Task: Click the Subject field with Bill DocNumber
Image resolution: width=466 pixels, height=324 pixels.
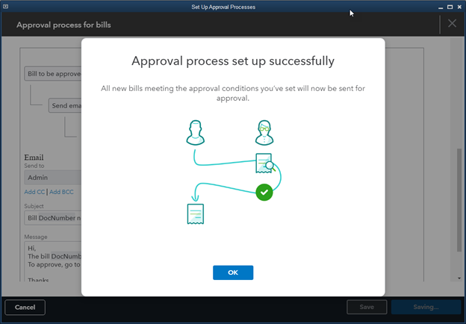Action: point(52,217)
